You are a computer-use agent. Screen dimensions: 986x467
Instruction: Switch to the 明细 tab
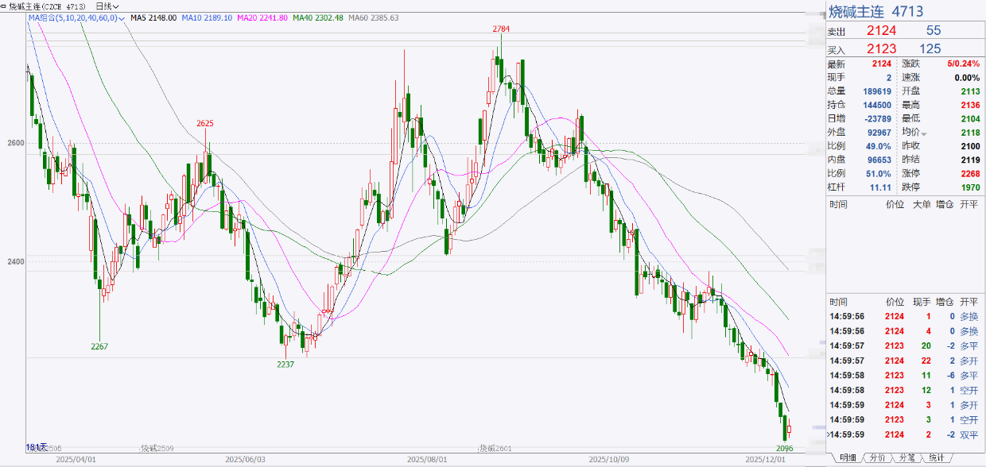point(848,458)
